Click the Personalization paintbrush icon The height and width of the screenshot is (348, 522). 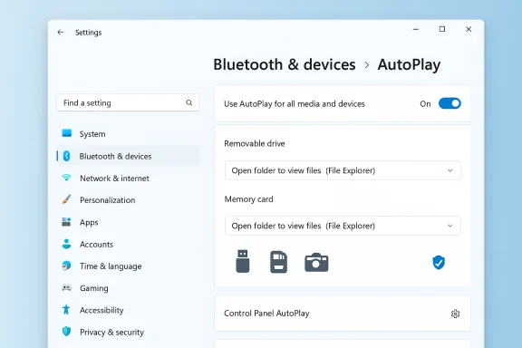(x=66, y=199)
